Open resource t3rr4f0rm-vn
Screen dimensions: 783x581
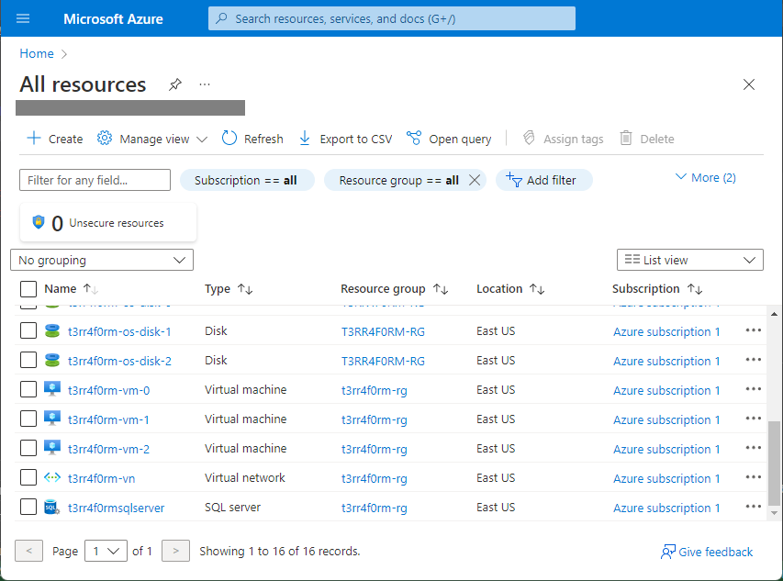click(x=101, y=478)
